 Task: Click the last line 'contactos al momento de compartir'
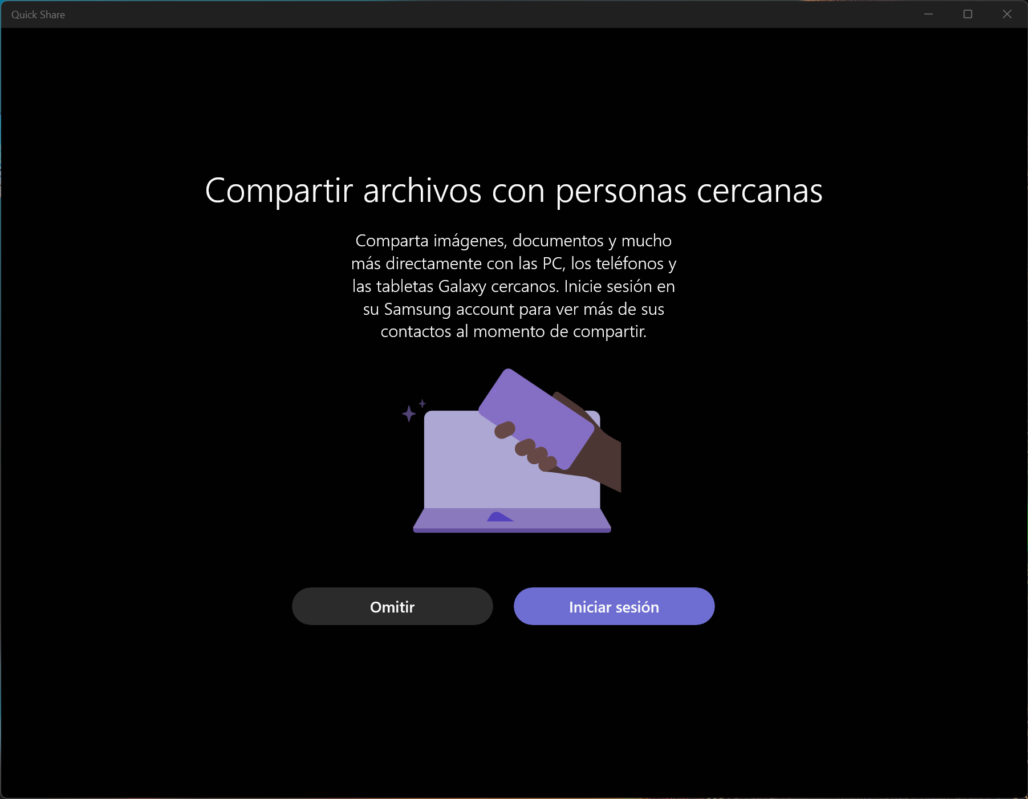click(x=513, y=331)
